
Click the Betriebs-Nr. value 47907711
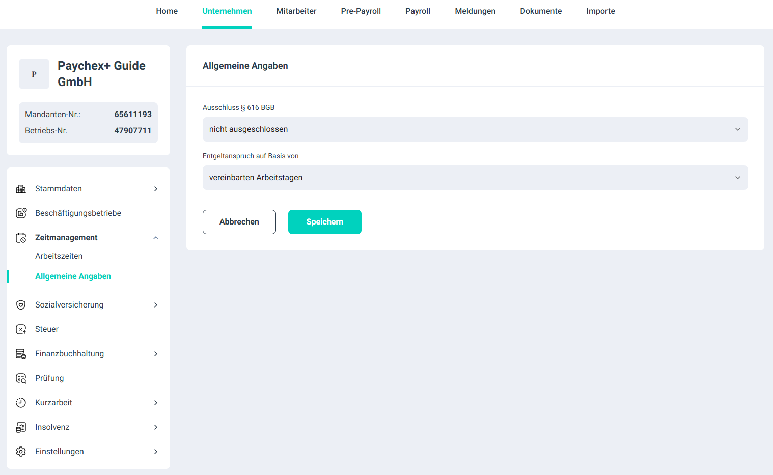tap(133, 131)
